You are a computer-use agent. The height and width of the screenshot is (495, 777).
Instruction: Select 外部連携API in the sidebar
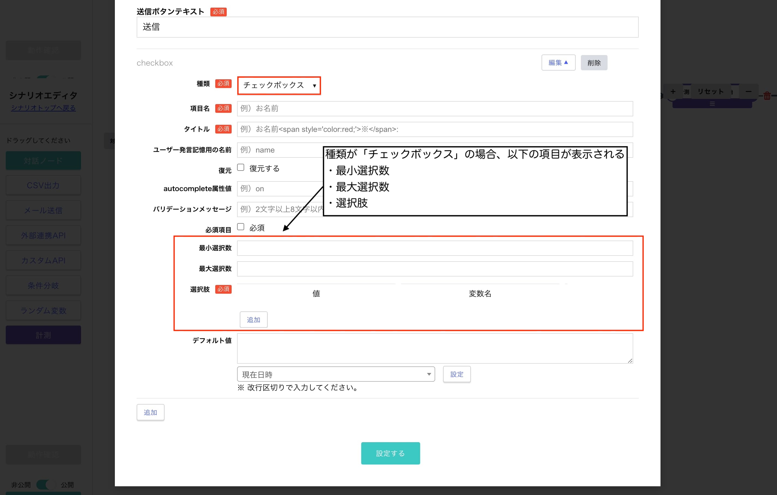[x=43, y=236]
